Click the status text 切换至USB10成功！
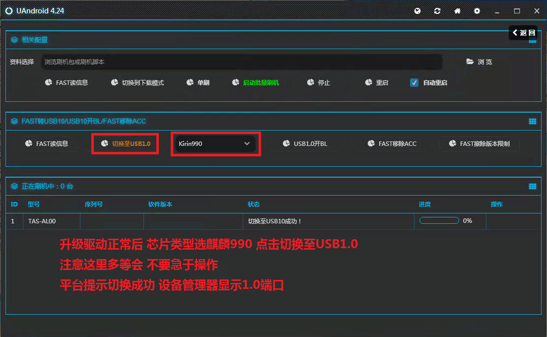The image size is (547, 337). [274, 221]
